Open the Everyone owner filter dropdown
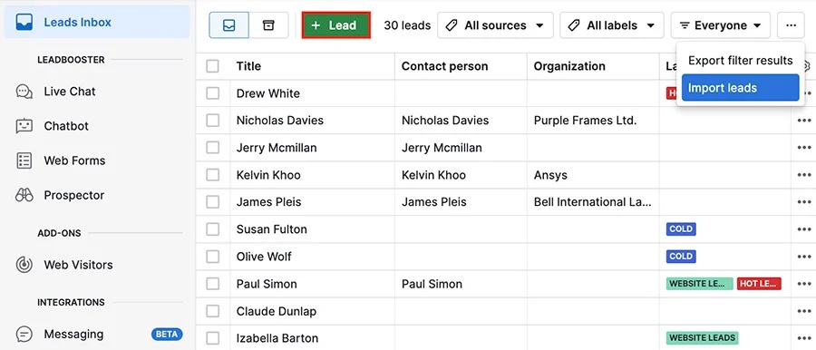The image size is (816, 350). point(721,25)
